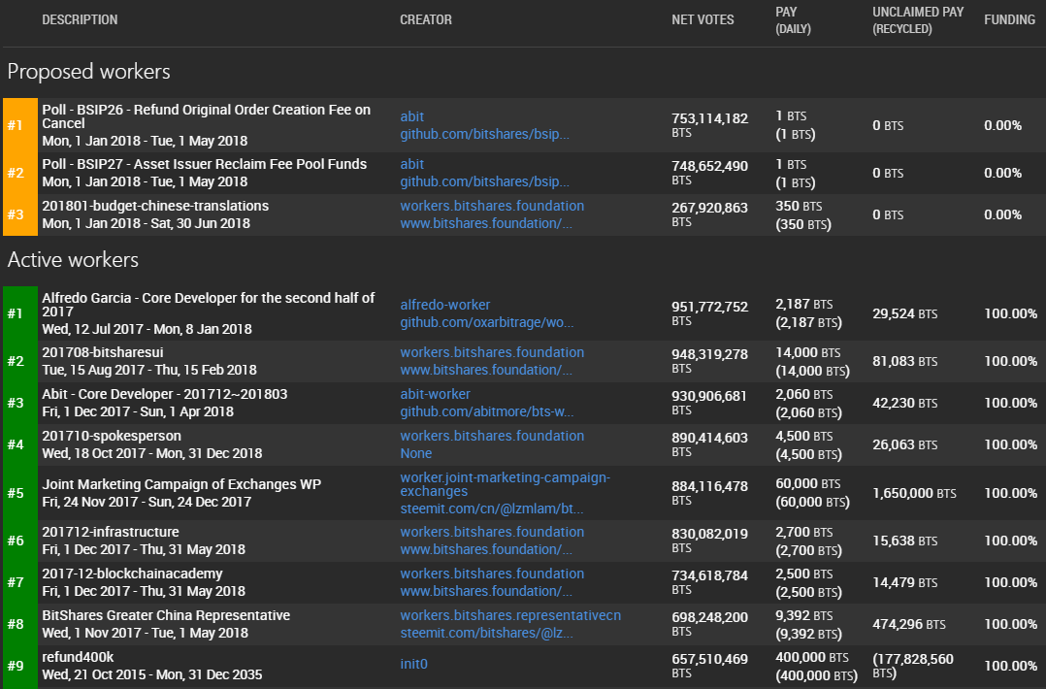Viewport: 1046px width, 689px height.
Task: Click the Active workers section heading
Action: [73, 259]
